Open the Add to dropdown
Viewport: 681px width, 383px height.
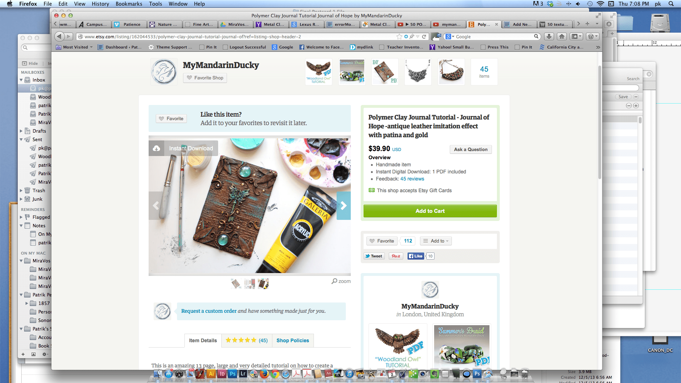(x=436, y=241)
